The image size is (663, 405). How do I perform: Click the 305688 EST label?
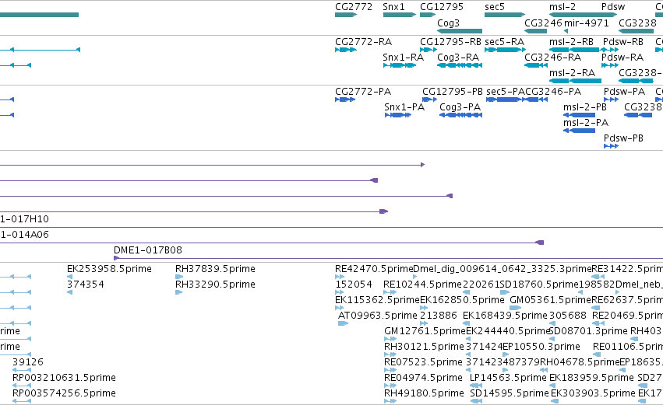coord(568,316)
